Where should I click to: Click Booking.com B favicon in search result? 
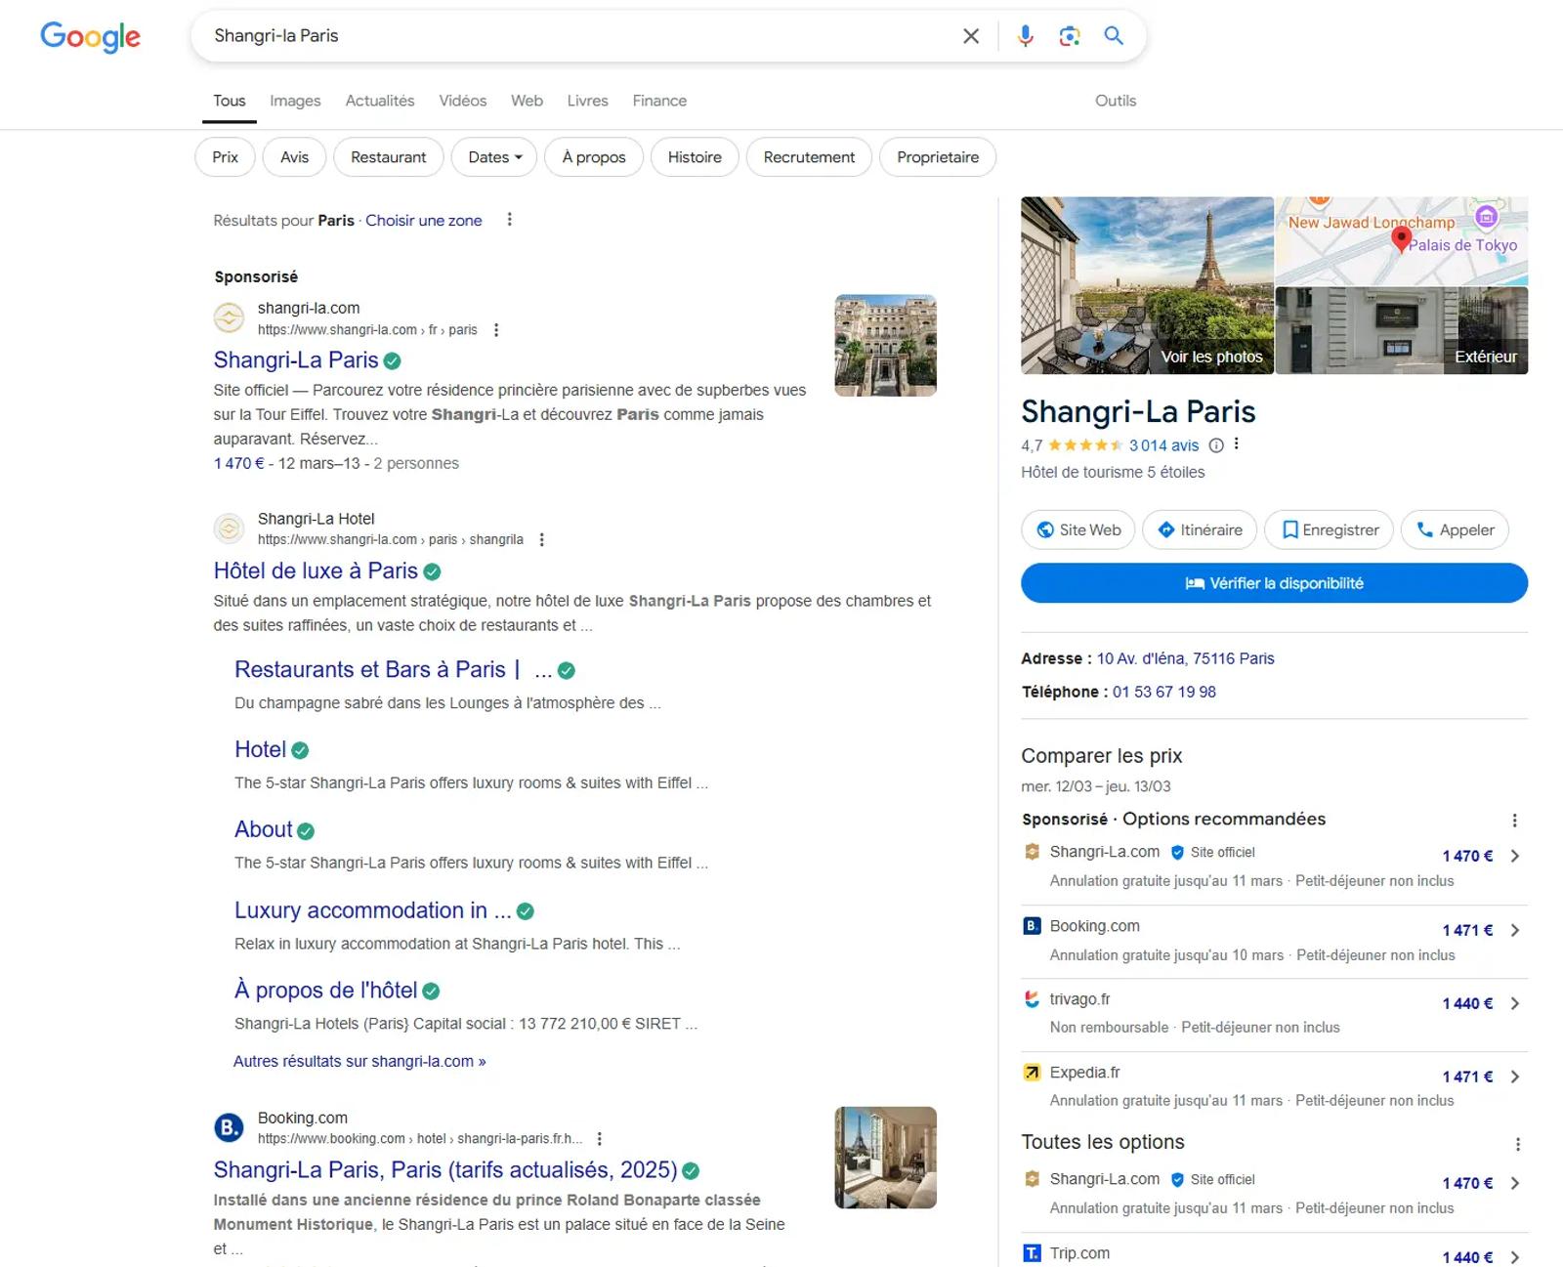coord(229,1127)
